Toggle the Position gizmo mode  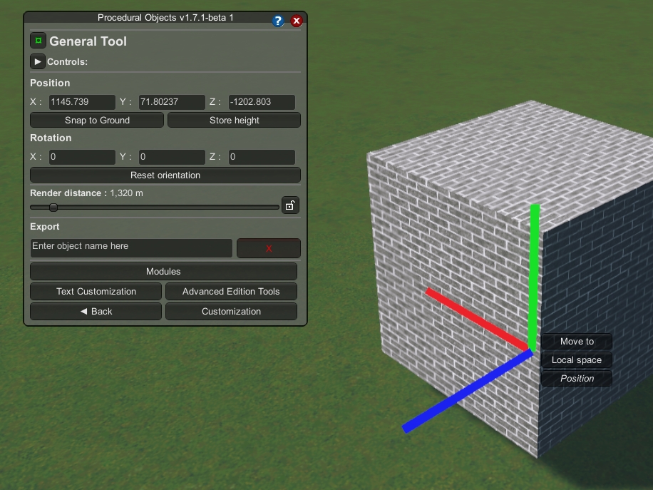[x=576, y=378]
